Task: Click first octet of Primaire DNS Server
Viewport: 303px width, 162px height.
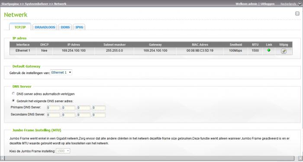Action: [x=53, y=108]
